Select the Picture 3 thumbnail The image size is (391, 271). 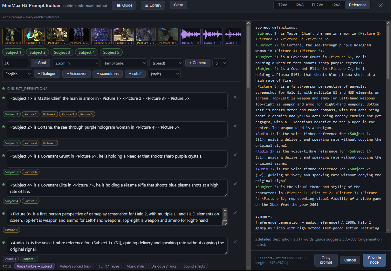coord(57,36)
